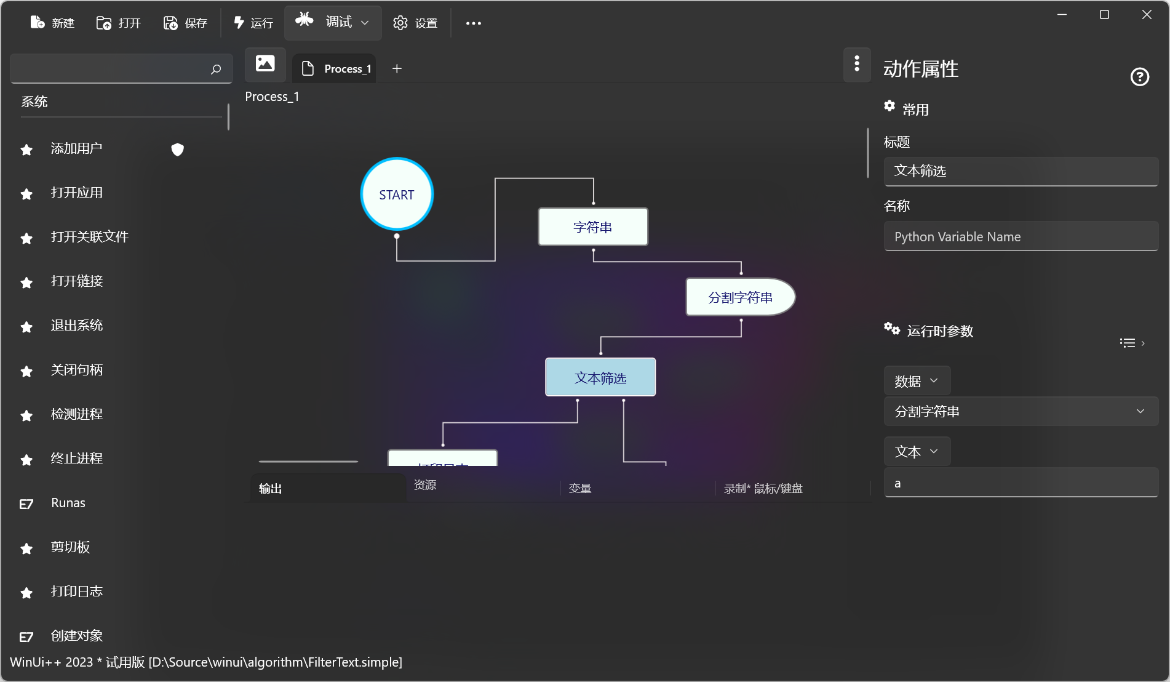
Task: Run the process with 运行 lightning icon
Action: [x=239, y=23]
